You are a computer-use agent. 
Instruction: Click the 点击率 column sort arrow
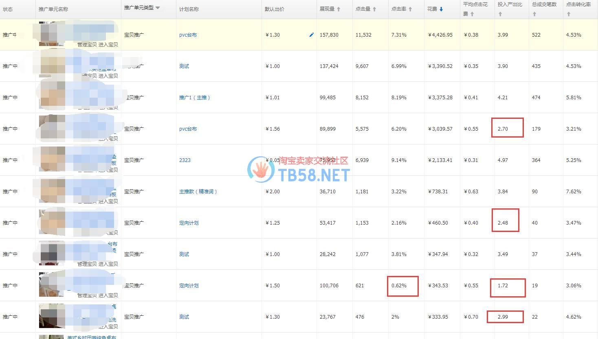(x=410, y=9)
